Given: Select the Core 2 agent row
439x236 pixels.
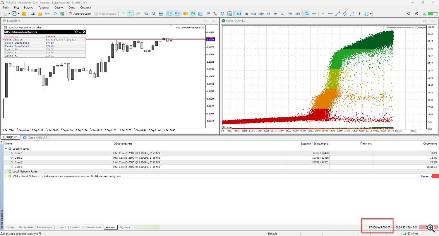Looking at the screenshot, I should pos(18,158).
